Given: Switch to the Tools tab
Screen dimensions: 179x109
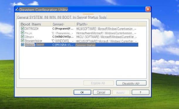Looking at the screenshot, I should click(x=102, y=17).
